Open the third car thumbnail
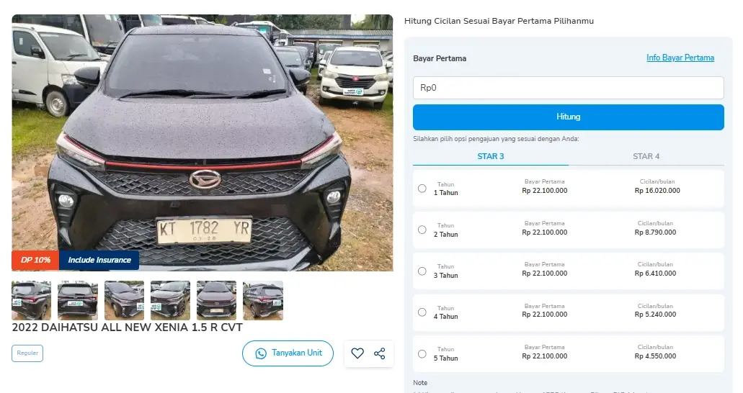 (x=124, y=300)
